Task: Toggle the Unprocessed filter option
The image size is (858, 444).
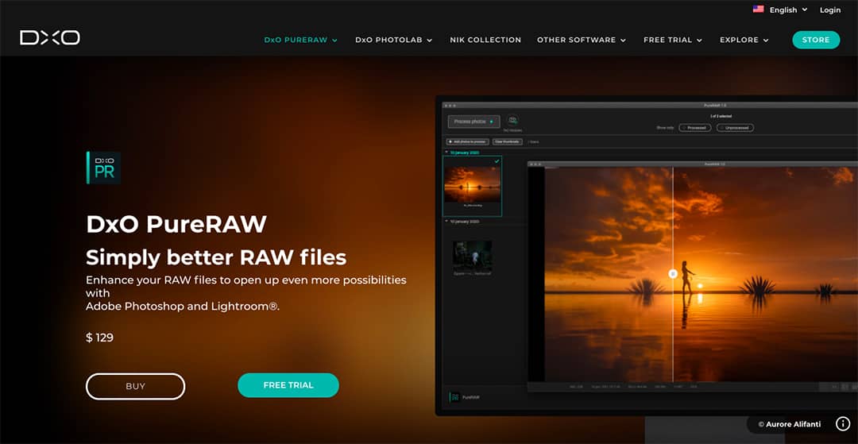Action: [x=735, y=127]
